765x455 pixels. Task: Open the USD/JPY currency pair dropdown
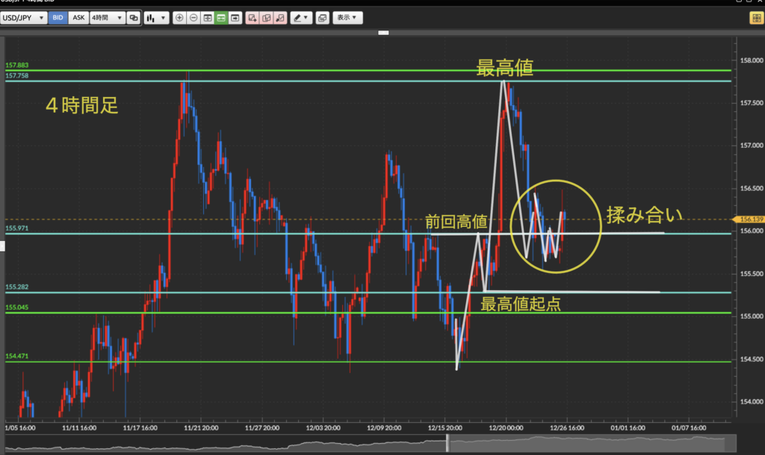pyautogui.click(x=24, y=17)
